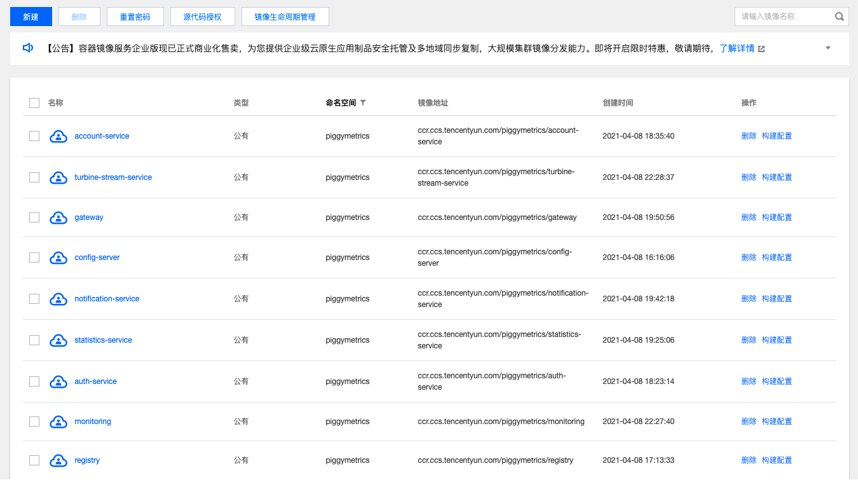Delete notification-service via 删除
The width and height of the screenshot is (858, 480).
click(749, 299)
